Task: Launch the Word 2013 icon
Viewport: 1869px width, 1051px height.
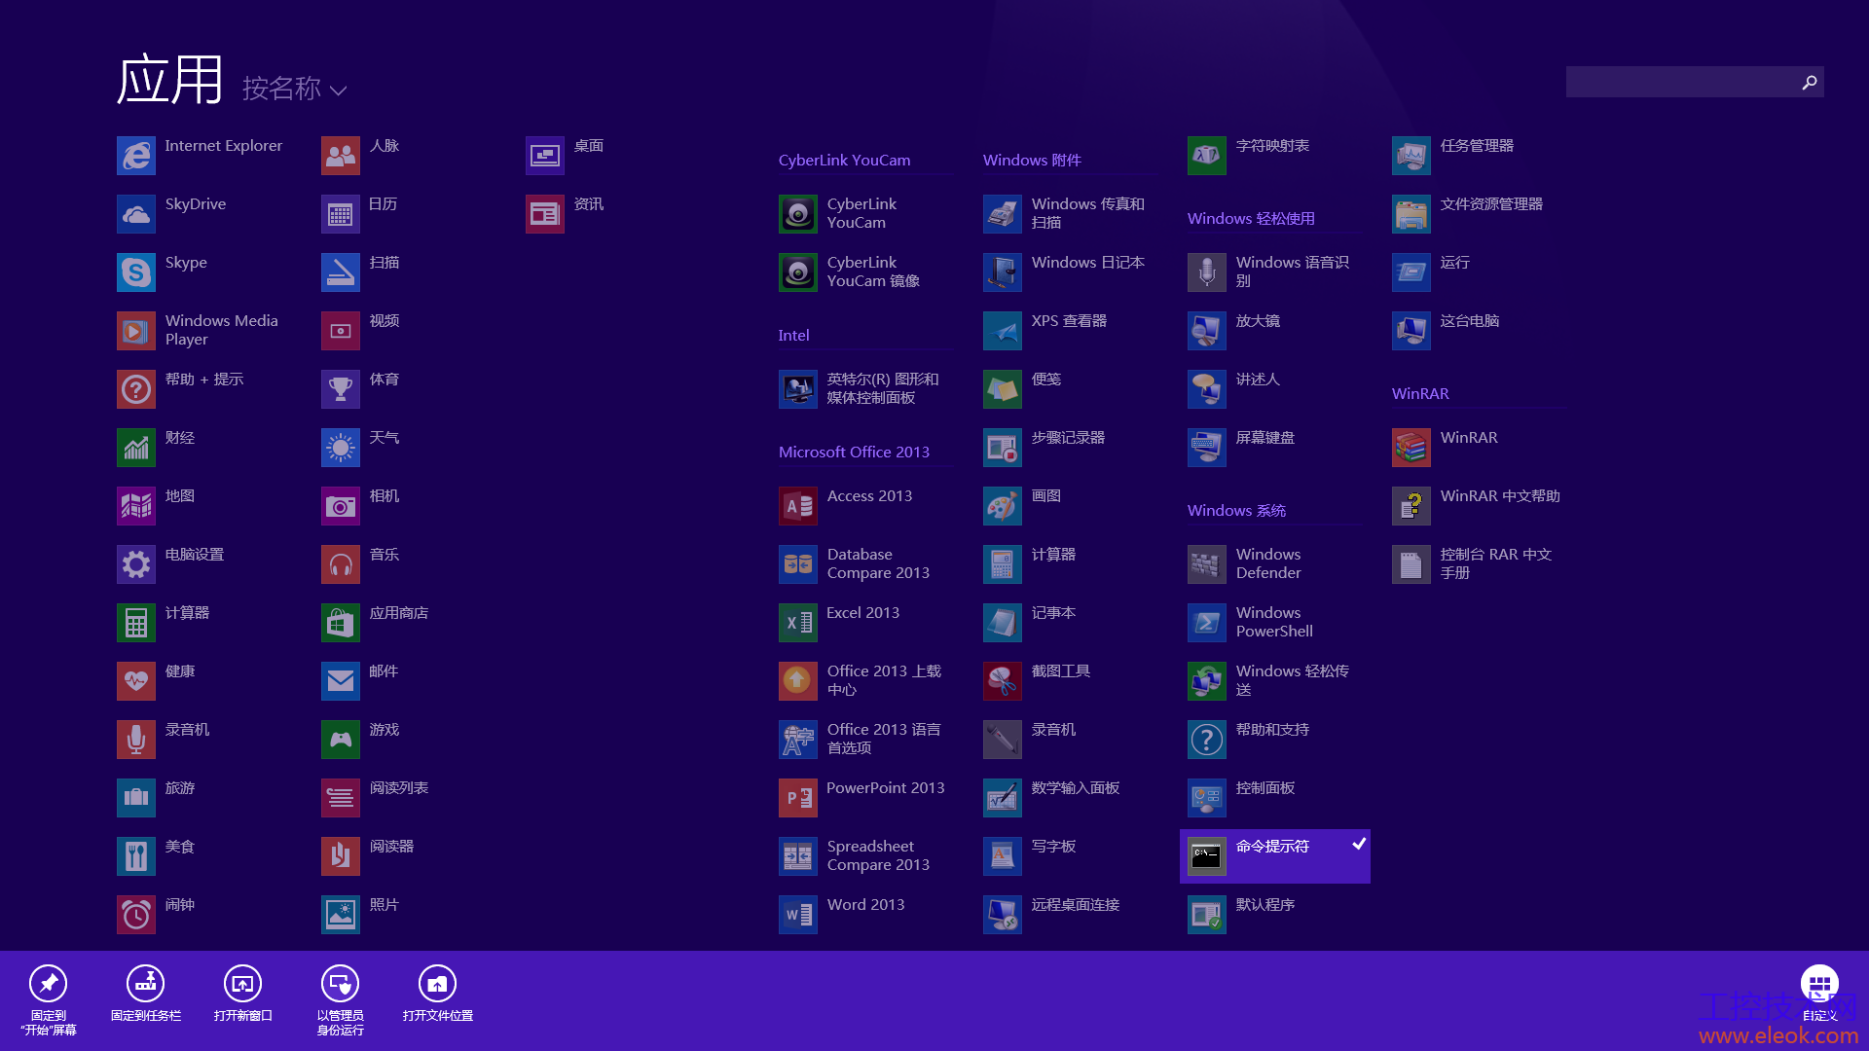Action: (x=798, y=915)
